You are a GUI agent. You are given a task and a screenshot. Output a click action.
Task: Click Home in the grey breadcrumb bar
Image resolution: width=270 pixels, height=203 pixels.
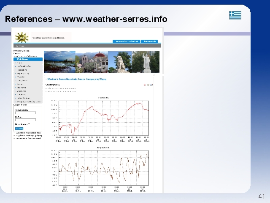[22, 46]
